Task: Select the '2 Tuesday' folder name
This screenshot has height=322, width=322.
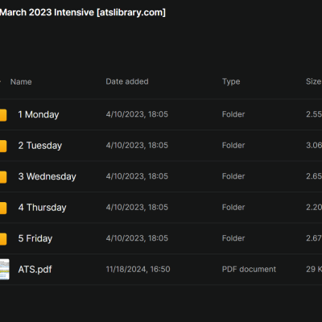Action: pyautogui.click(x=40, y=146)
